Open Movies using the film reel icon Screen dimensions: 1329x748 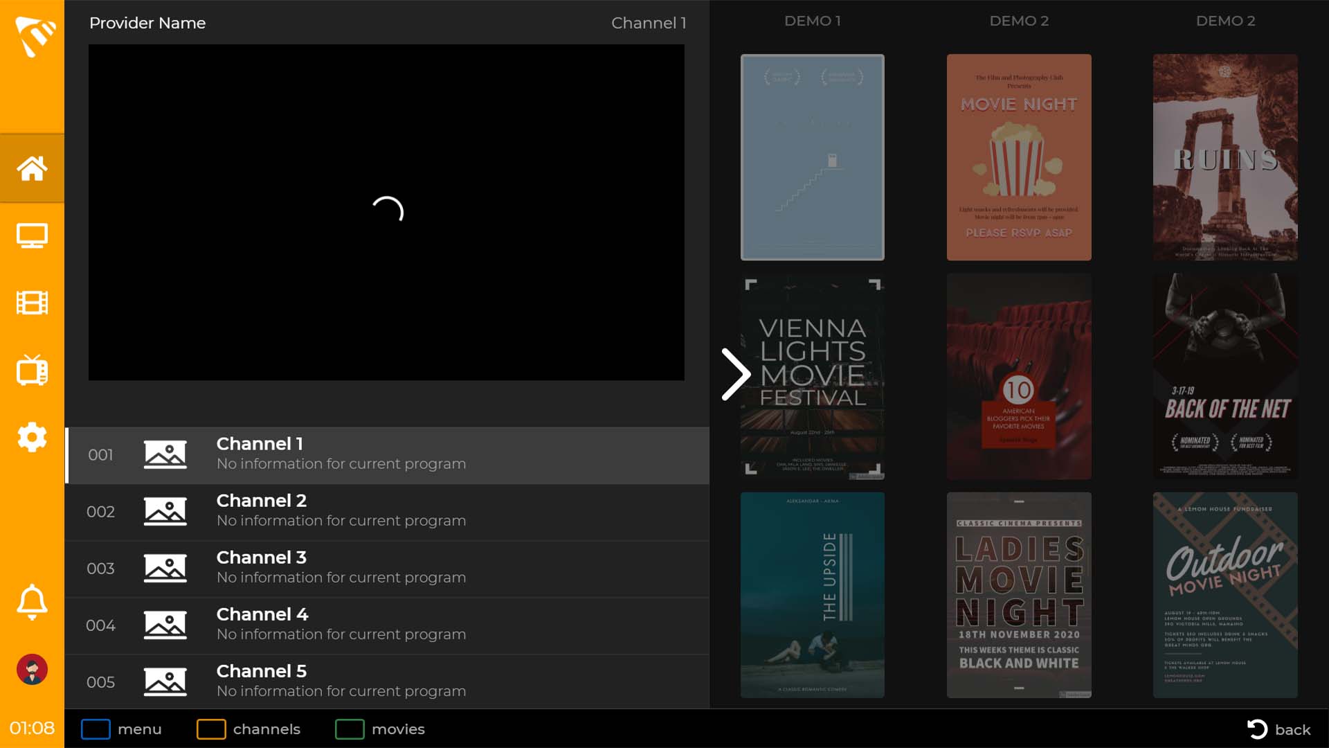click(x=32, y=302)
